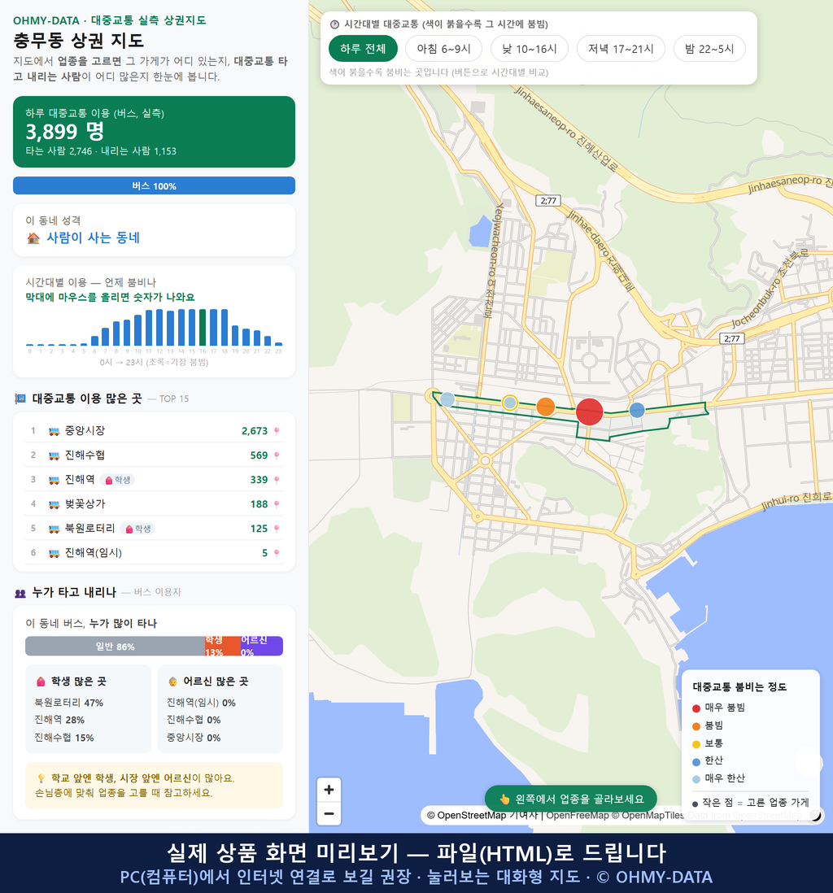This screenshot has width=833, height=893.
Task: Click the 북원로터리 47% entry
Action: [x=69, y=703]
